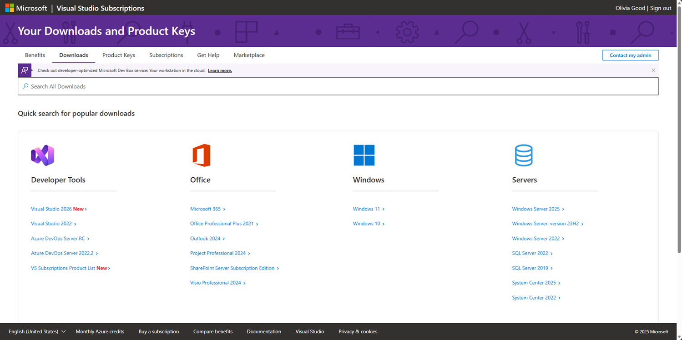Open the Subscriptions tab
This screenshot has width=682, height=340.
point(166,55)
